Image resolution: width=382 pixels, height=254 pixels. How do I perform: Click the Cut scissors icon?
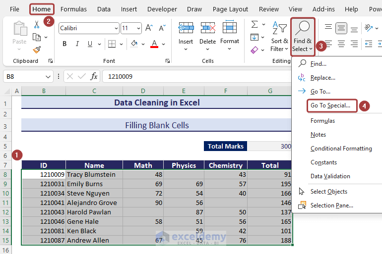[x=37, y=25]
